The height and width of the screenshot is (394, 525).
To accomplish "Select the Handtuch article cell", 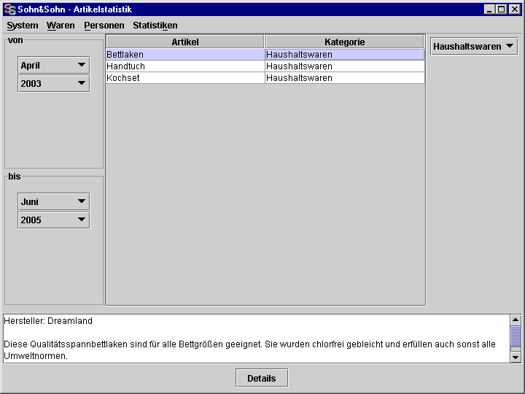I will coord(185,66).
